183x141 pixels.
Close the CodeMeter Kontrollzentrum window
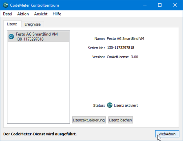[175, 5]
